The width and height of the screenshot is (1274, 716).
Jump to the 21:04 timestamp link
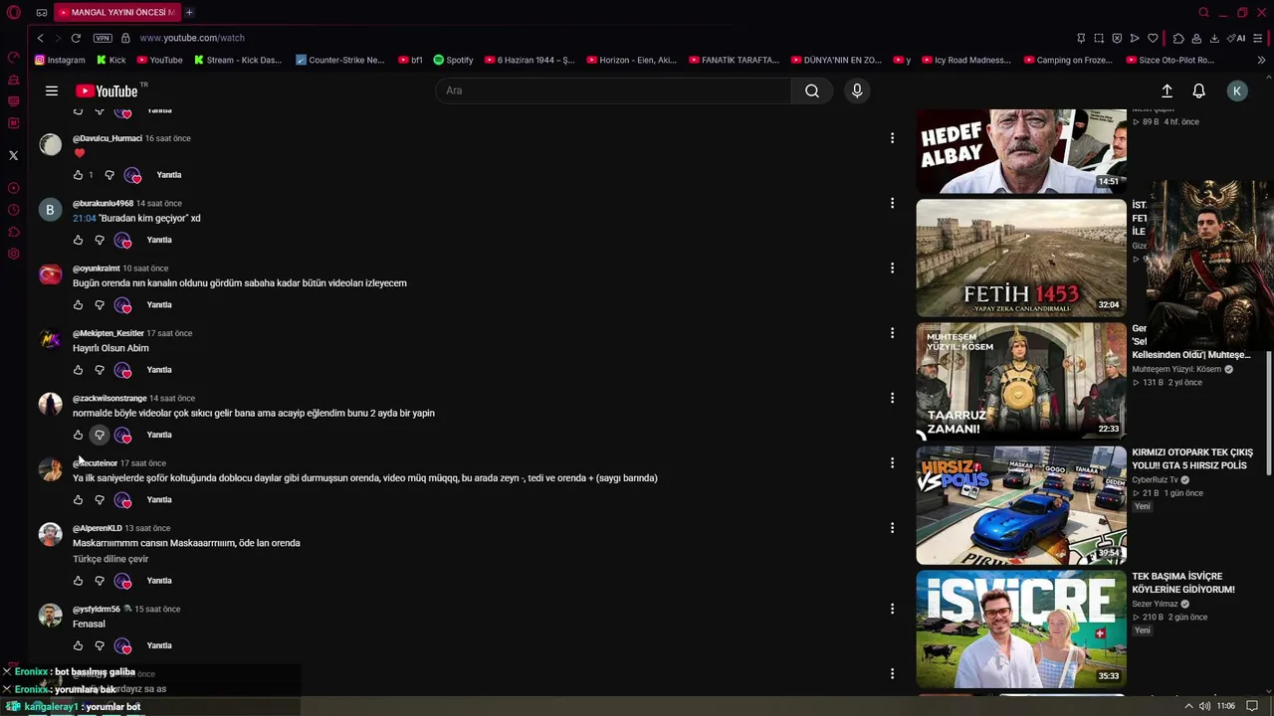click(85, 218)
